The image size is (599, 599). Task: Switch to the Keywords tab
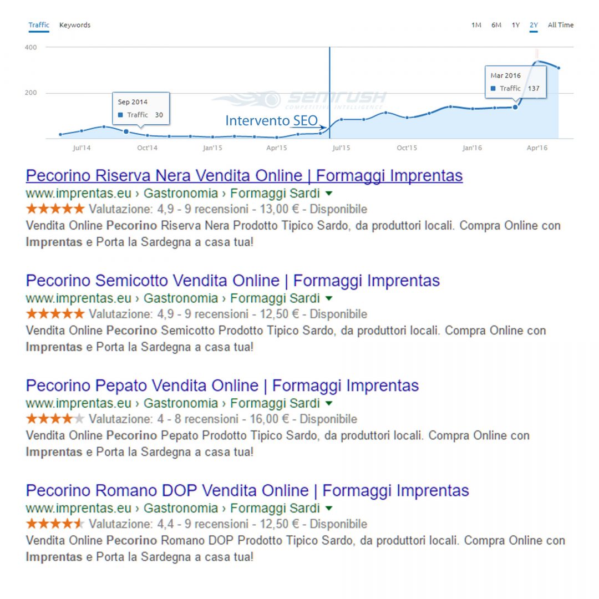tap(75, 25)
